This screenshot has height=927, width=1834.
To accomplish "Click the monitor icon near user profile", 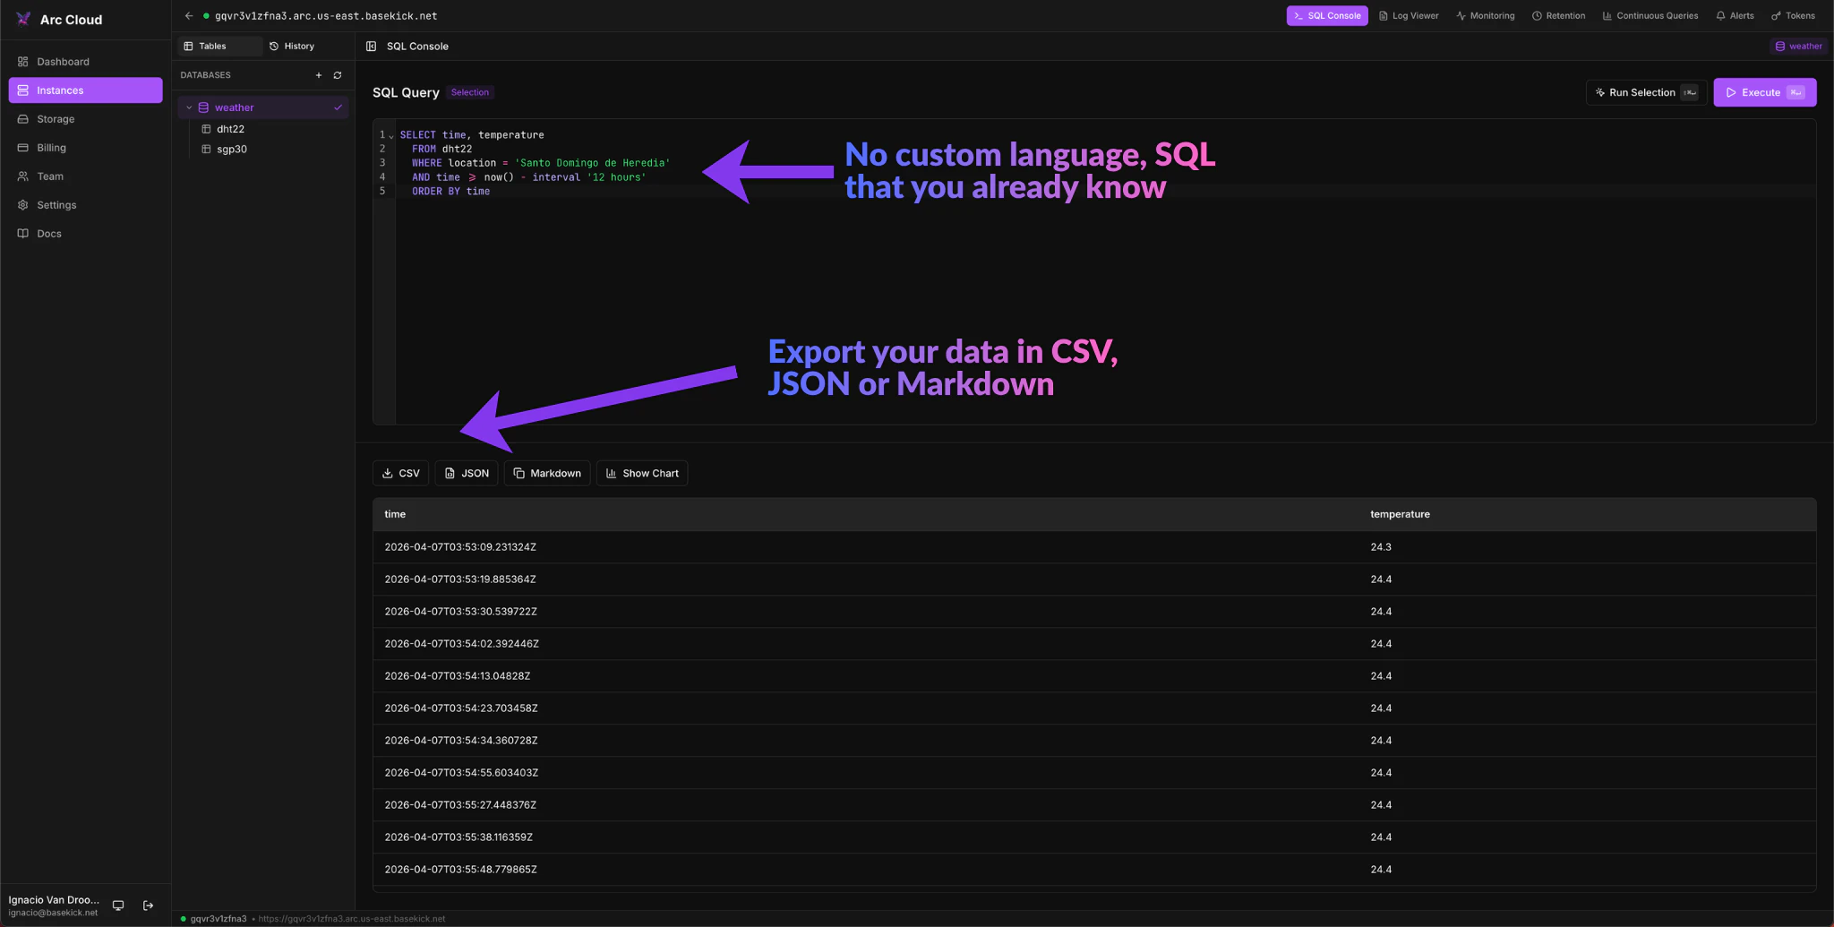I will click(118, 906).
